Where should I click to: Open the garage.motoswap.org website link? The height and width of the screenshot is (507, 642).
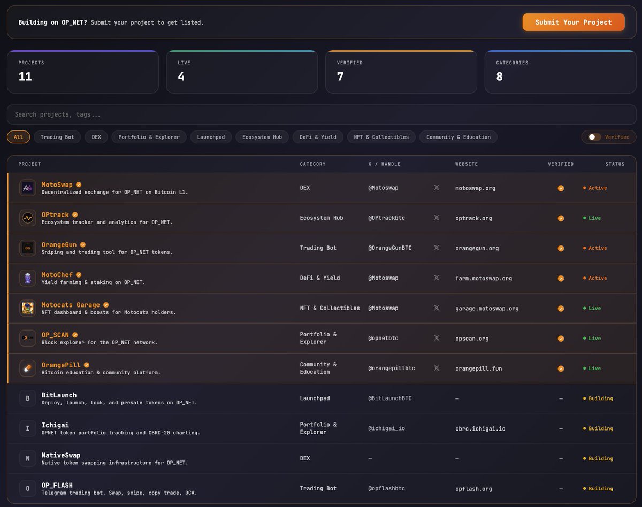[x=487, y=309]
